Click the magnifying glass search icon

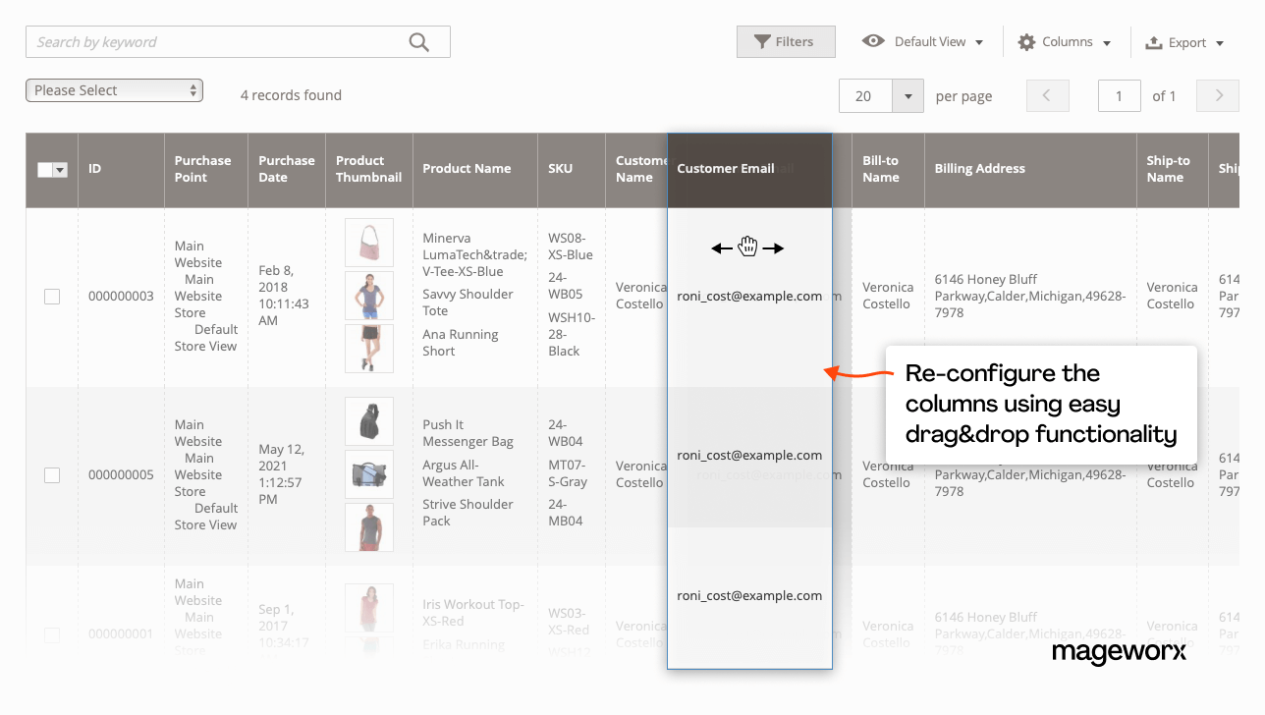418,41
